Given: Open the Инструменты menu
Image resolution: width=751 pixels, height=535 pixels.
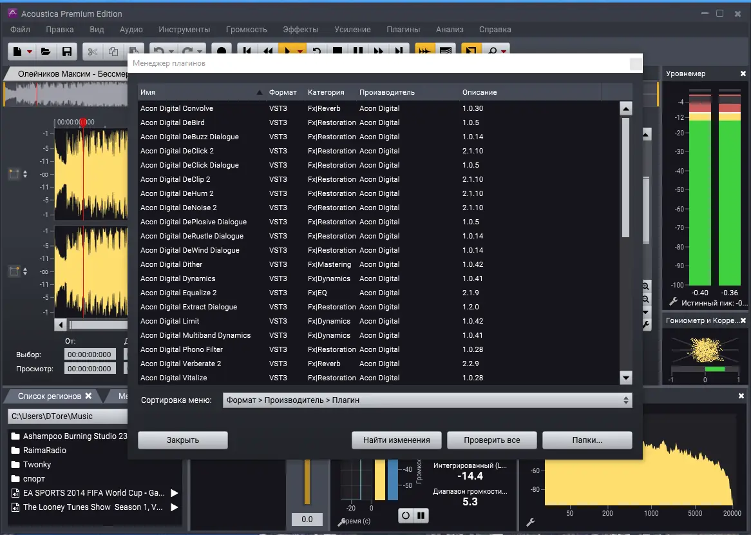Looking at the screenshot, I should [184, 29].
